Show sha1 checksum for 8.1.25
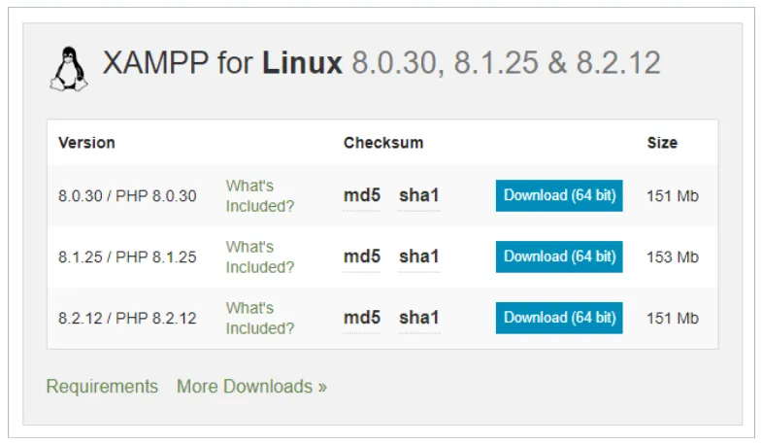This screenshot has height=444, width=762. point(419,256)
